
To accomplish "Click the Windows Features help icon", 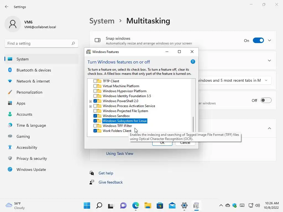I will click(x=193, y=62).
